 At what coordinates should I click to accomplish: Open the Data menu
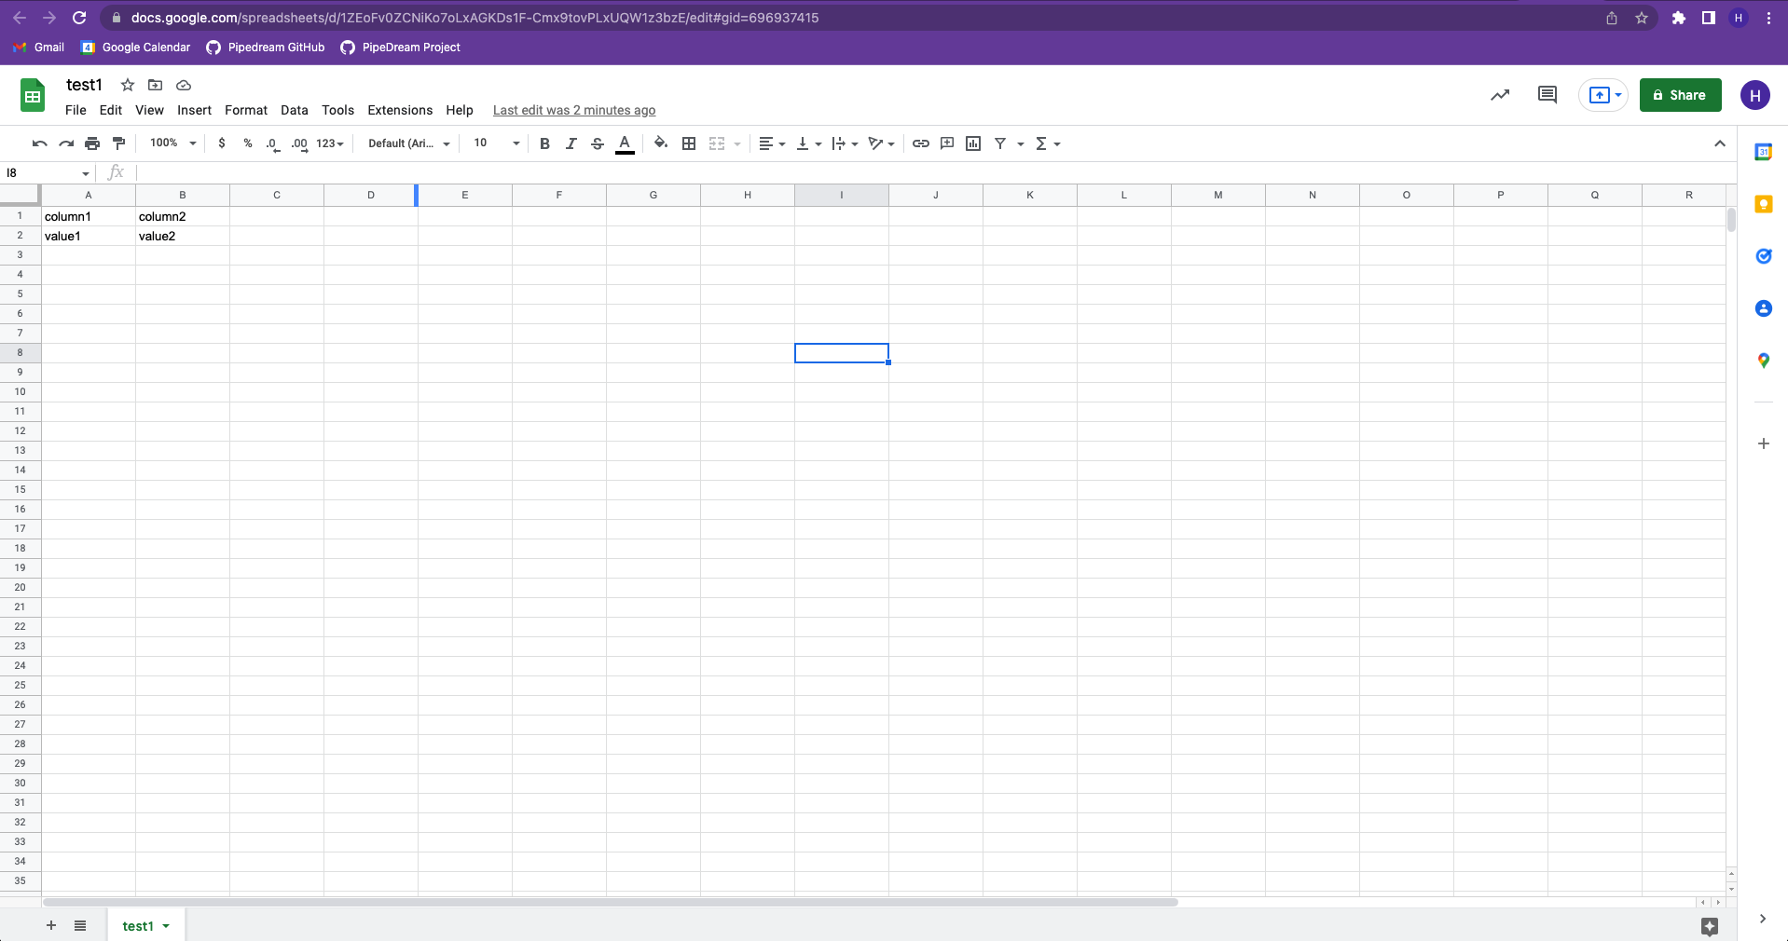(294, 110)
